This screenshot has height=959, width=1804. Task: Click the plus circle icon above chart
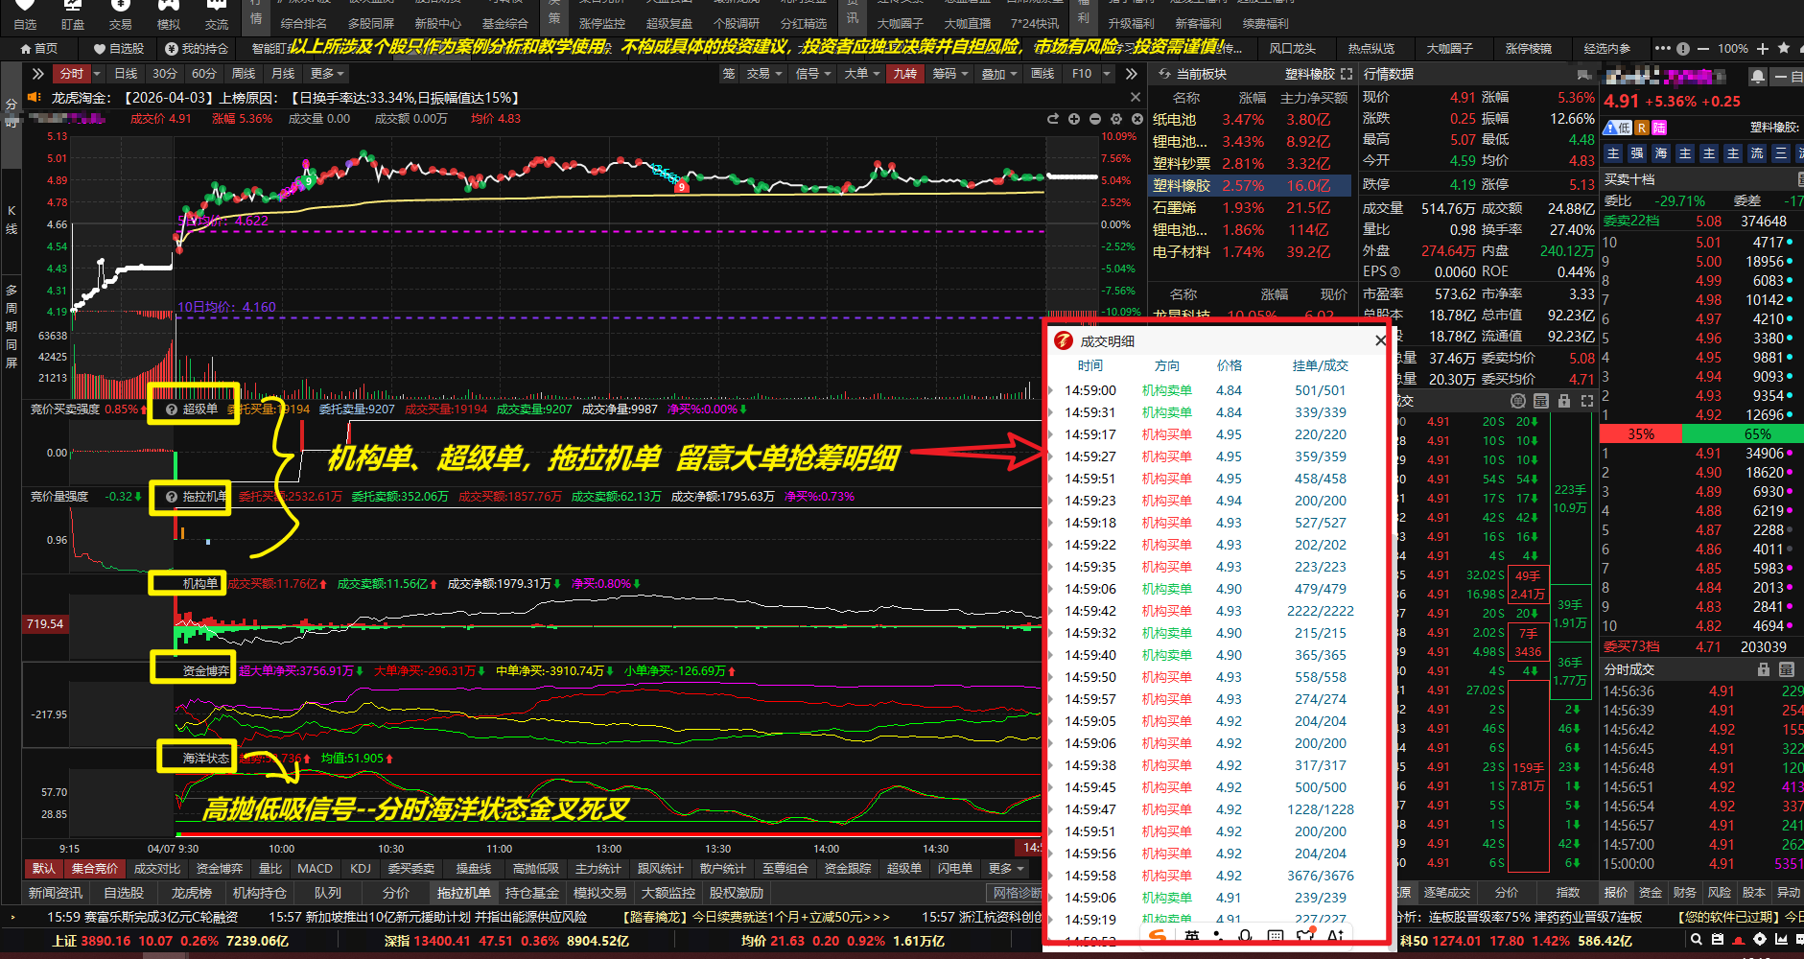(x=1074, y=119)
